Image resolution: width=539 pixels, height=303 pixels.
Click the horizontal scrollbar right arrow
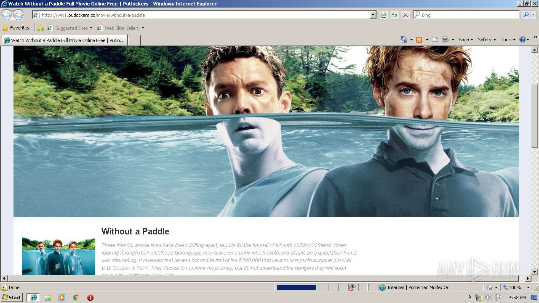[x=528, y=279]
